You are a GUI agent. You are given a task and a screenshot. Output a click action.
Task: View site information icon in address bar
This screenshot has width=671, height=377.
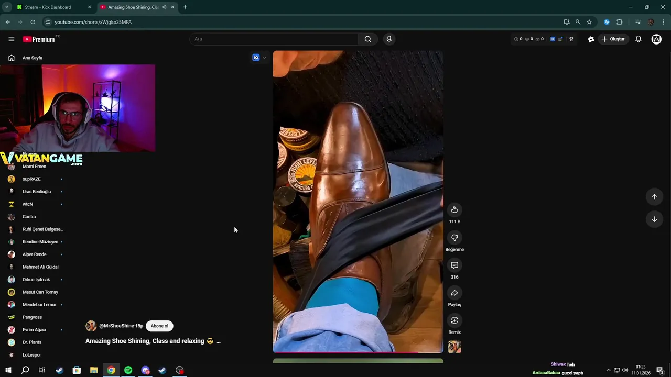tap(48, 22)
